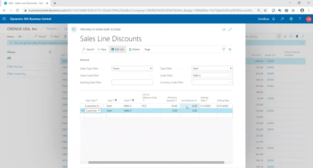313x168 pixels.
Task: Open the help question mark icon
Action: click(300, 19)
